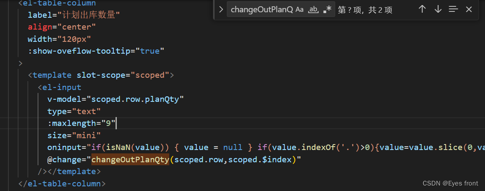Go to next match with down arrow
Image resolution: width=485 pixels, height=191 pixels.
pos(438,9)
